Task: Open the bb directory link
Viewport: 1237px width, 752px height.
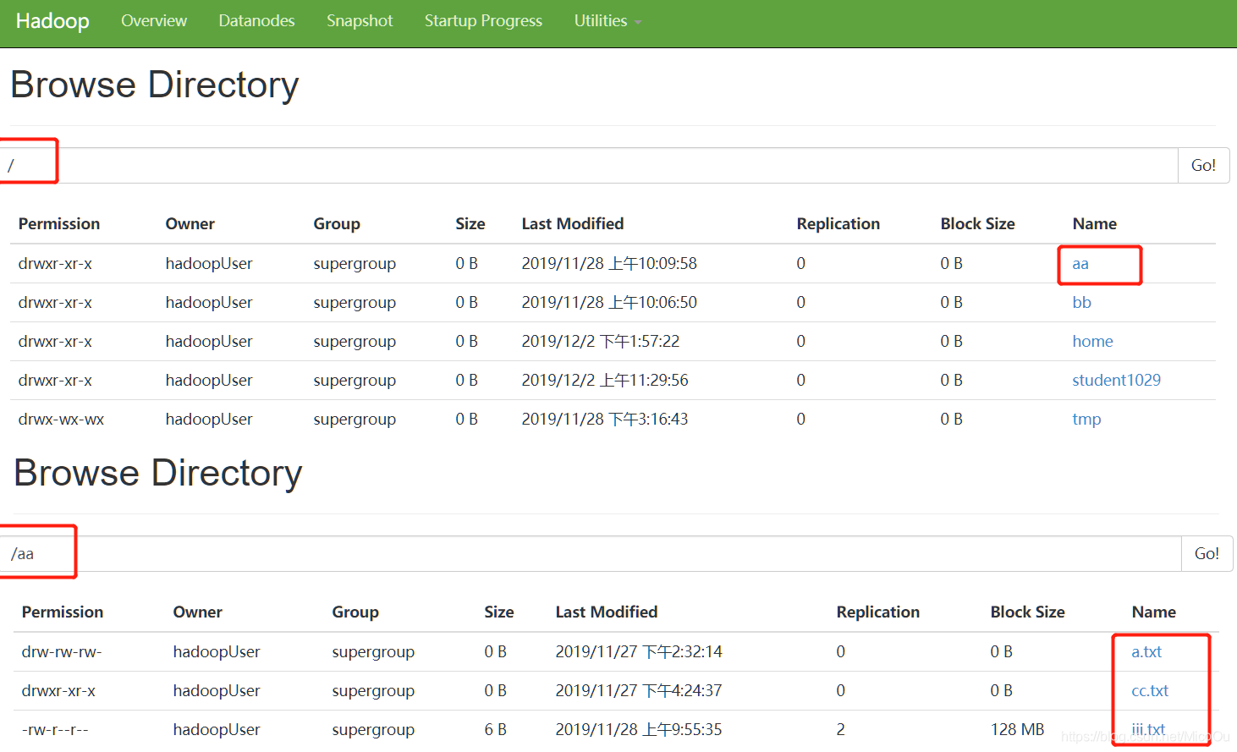Action: click(x=1081, y=303)
